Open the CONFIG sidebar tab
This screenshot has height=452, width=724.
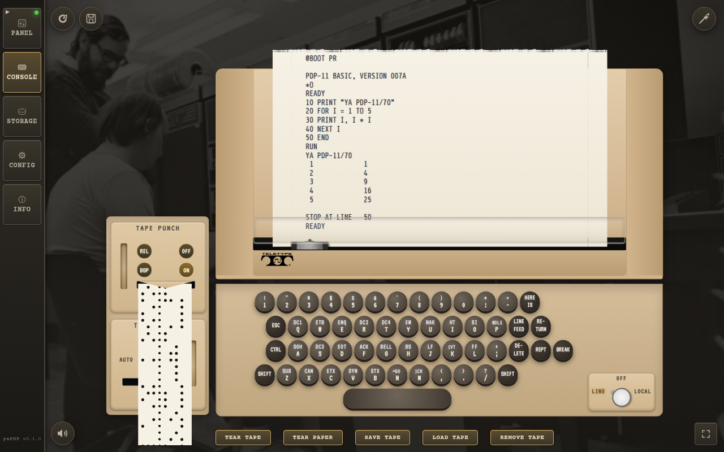22,160
